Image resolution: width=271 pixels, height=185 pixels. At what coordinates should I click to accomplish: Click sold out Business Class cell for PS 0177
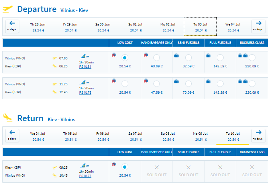point(252,171)
